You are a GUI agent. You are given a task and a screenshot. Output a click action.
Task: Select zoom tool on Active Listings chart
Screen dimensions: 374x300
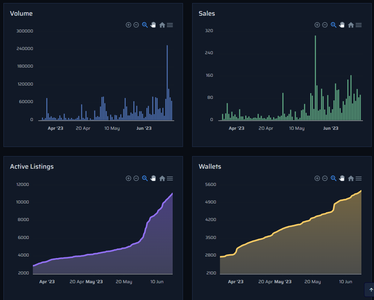[x=145, y=178]
